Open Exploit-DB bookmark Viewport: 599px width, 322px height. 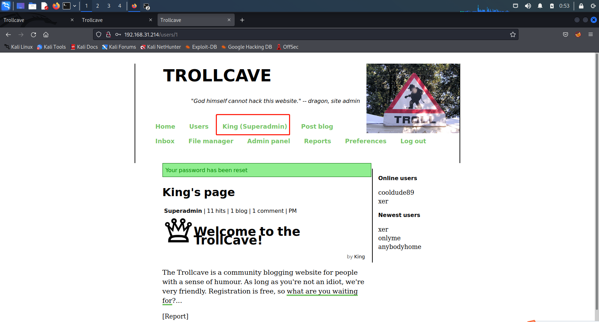point(201,47)
